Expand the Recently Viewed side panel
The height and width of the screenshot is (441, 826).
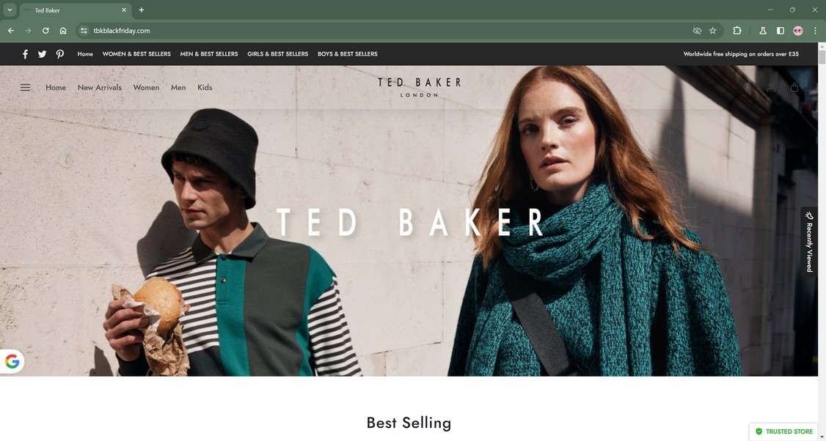(x=809, y=242)
